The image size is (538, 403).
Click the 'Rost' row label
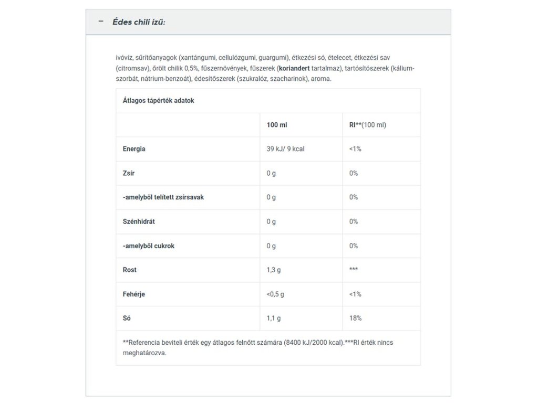pyautogui.click(x=130, y=270)
